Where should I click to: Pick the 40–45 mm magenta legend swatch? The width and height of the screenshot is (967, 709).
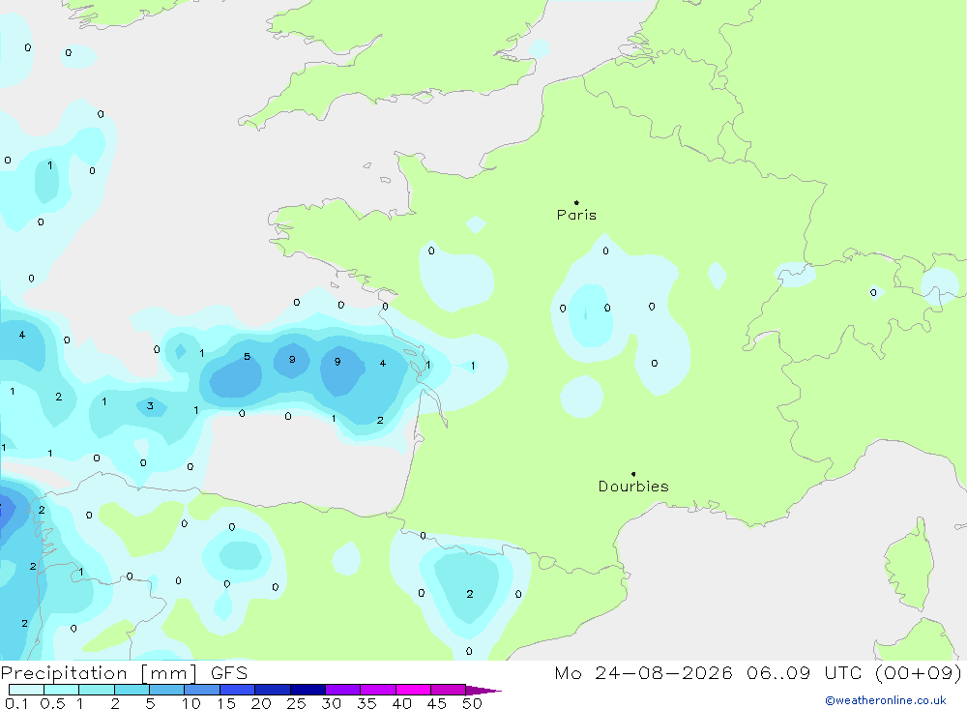(x=413, y=690)
